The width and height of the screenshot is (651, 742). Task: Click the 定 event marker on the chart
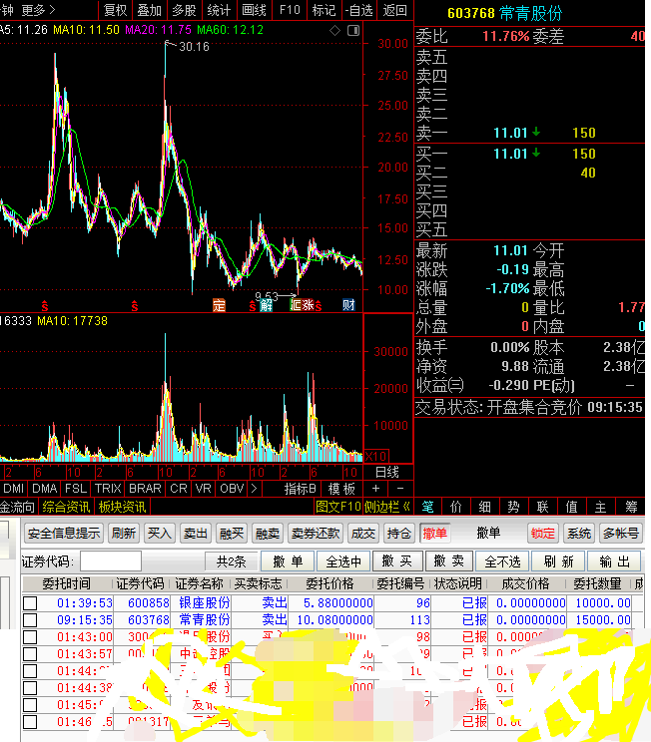pos(220,305)
